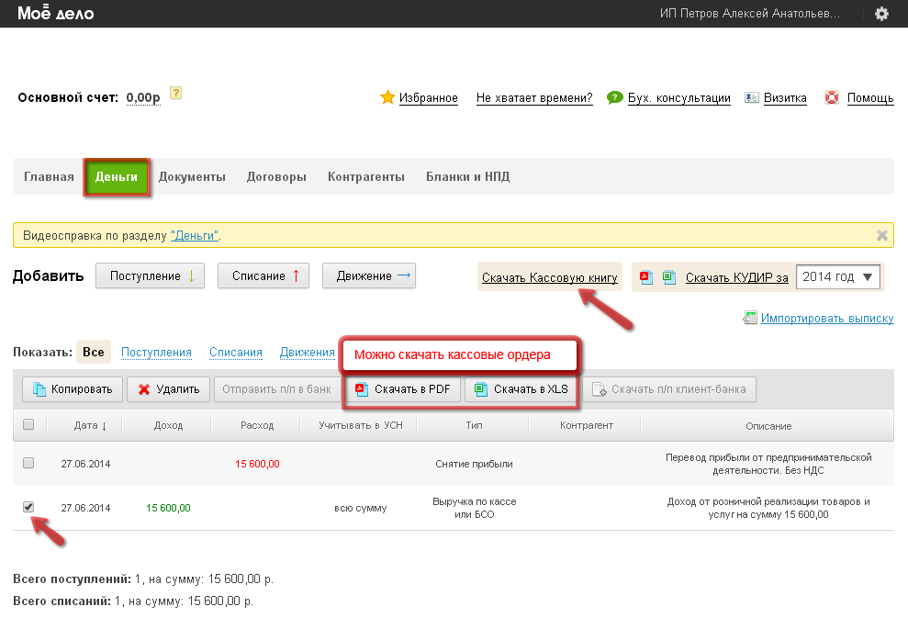Click the Избранное star icon

(x=387, y=97)
